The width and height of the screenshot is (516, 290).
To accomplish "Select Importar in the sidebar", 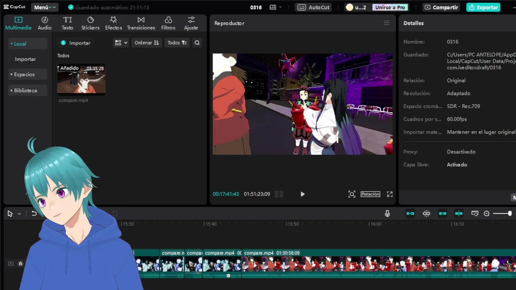I will click(x=25, y=59).
